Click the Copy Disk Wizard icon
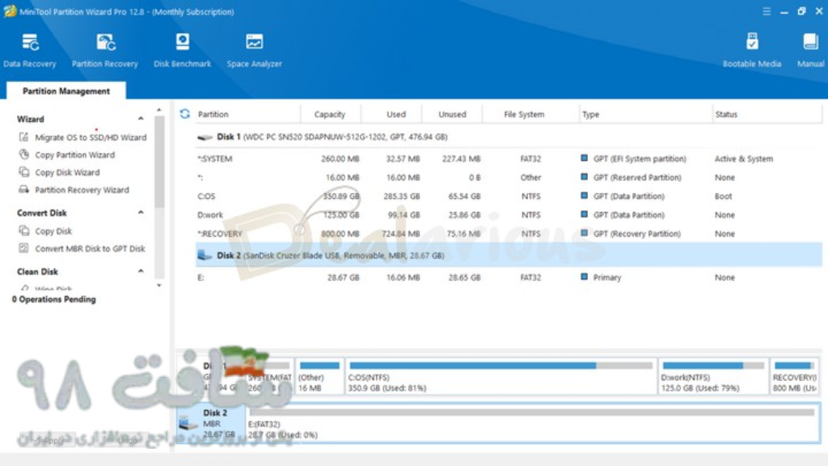Screen dimensions: 828x466 23,172
